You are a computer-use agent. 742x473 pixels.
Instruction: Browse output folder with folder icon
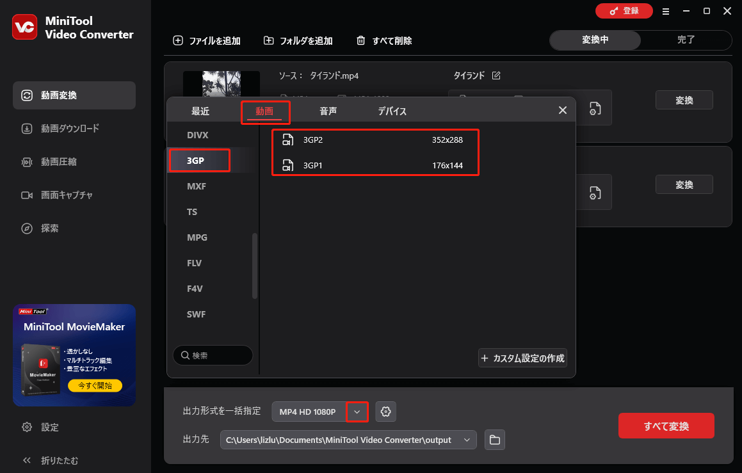pyautogui.click(x=495, y=440)
